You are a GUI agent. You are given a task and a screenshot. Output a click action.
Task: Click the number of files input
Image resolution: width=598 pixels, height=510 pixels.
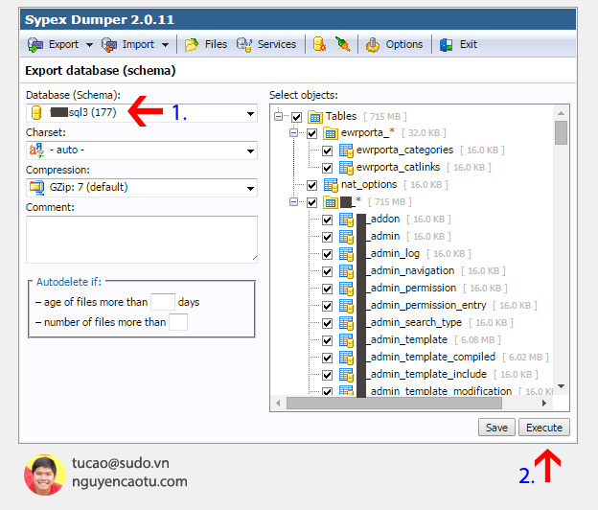pos(178,322)
